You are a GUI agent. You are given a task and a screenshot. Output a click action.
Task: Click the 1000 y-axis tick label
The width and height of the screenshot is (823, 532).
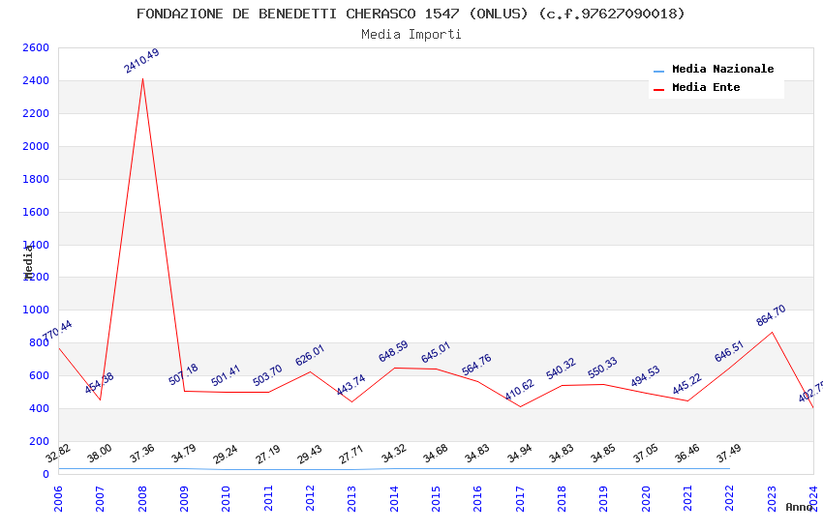point(36,310)
